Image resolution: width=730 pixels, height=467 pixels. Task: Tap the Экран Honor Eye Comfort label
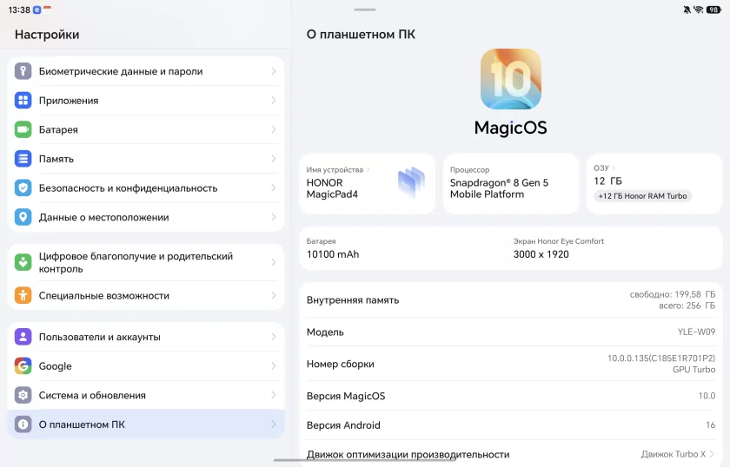(x=559, y=241)
